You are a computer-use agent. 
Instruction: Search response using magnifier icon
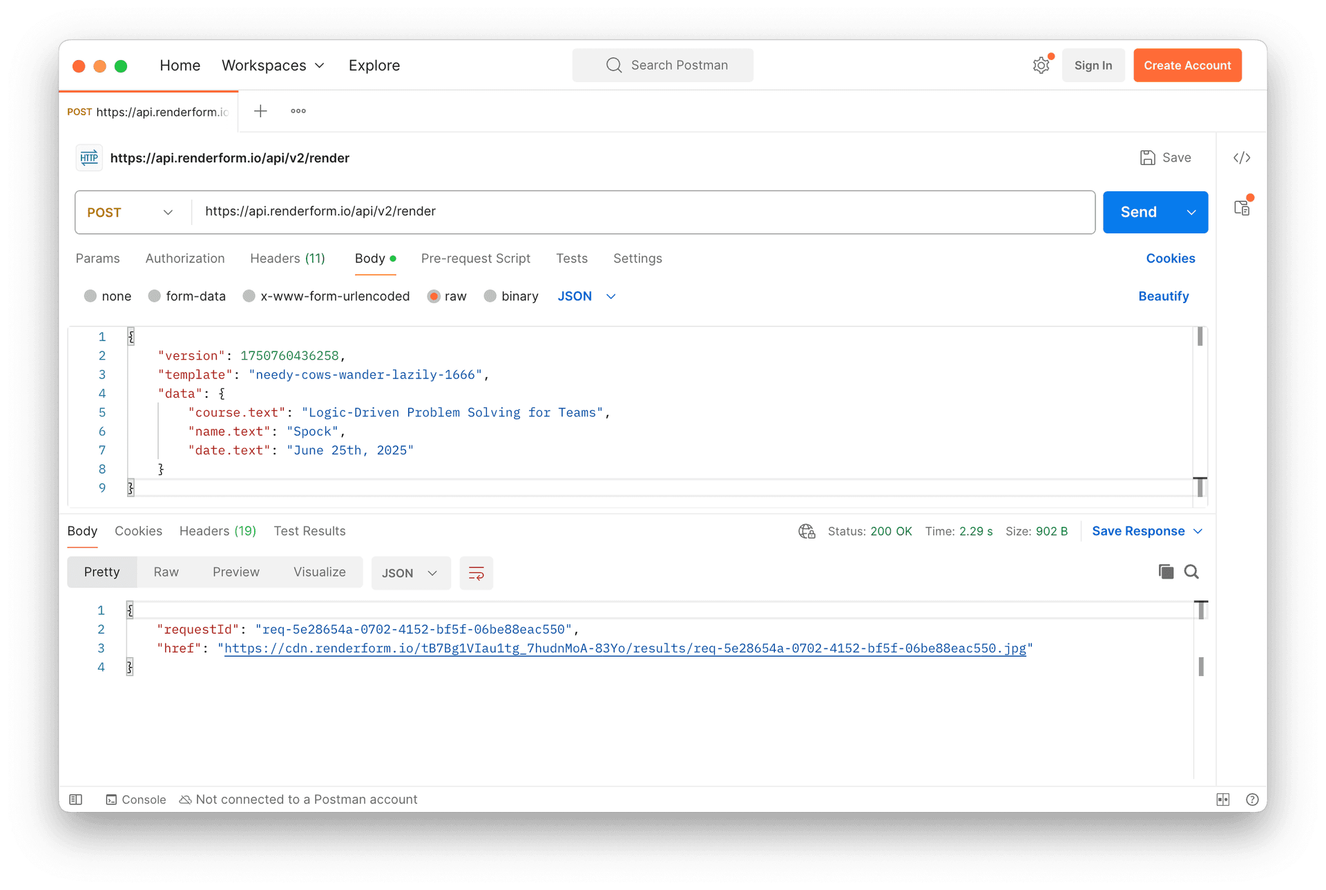point(1191,572)
